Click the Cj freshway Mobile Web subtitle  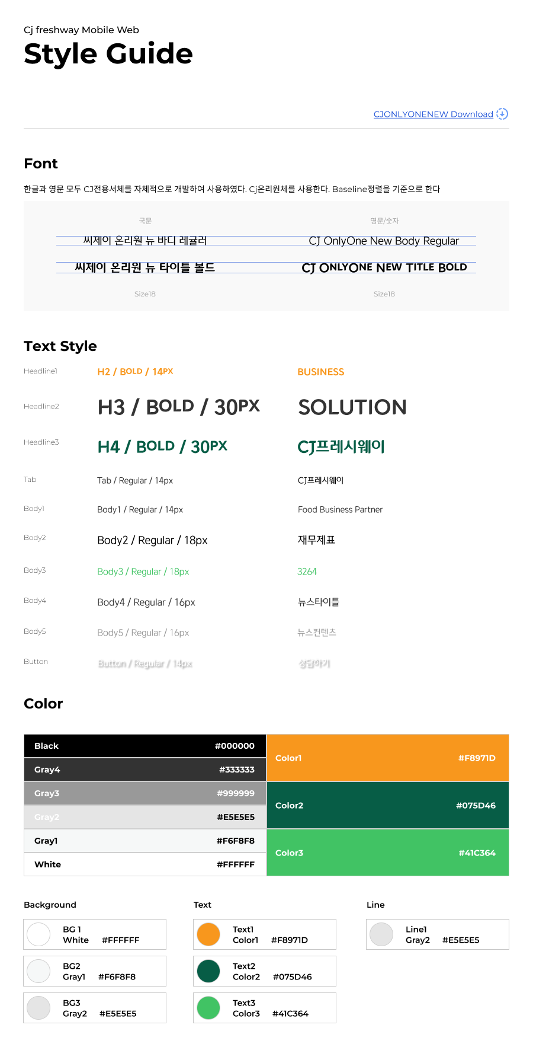82,30
